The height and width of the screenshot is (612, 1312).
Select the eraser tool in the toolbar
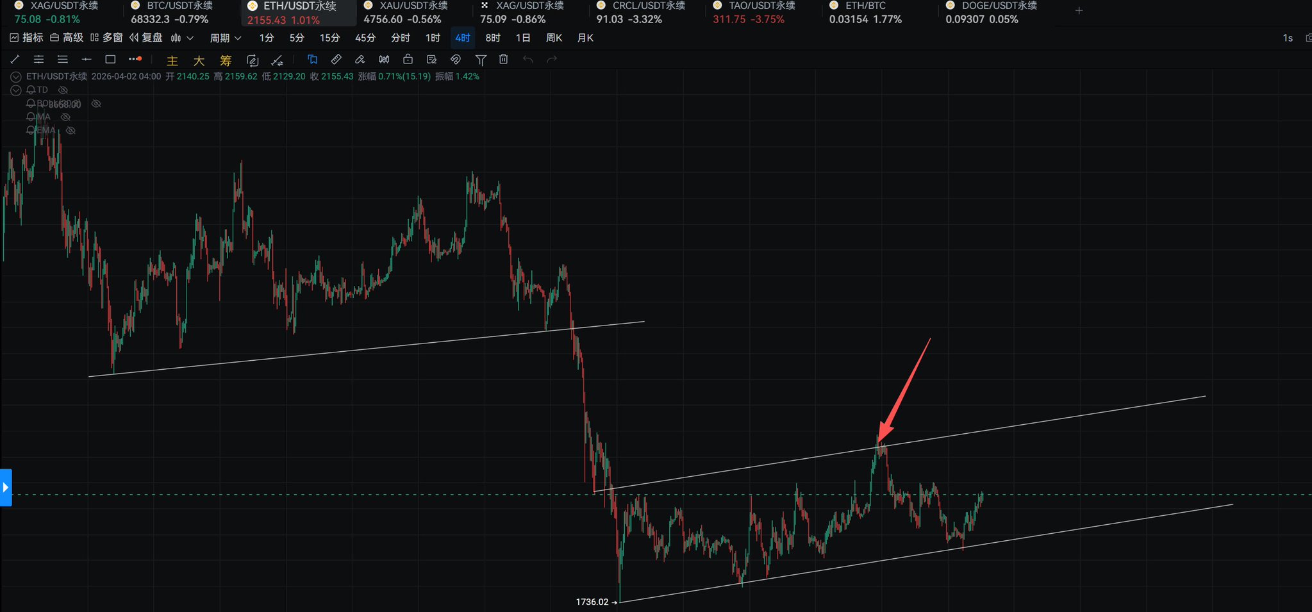pyautogui.click(x=360, y=60)
